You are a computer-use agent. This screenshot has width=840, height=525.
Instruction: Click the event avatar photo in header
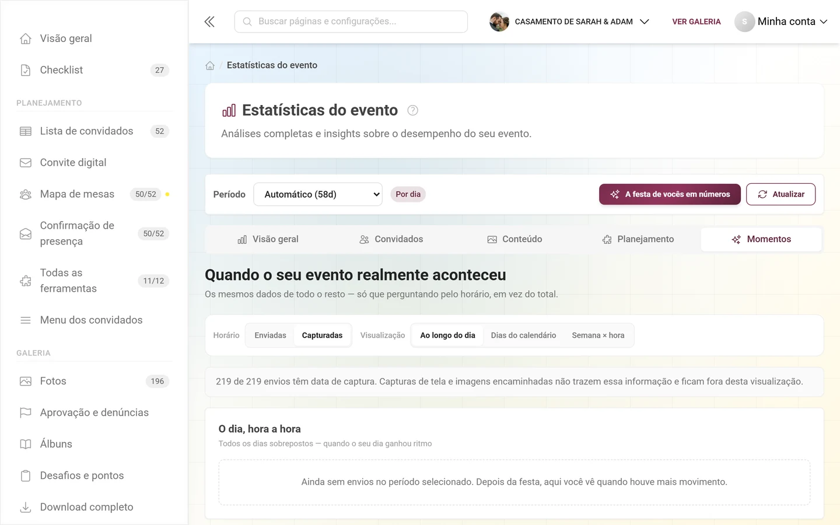tap(499, 22)
